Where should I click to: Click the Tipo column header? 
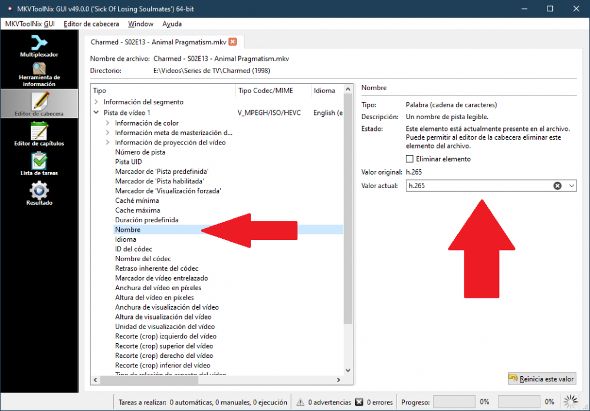pyautogui.click(x=163, y=90)
